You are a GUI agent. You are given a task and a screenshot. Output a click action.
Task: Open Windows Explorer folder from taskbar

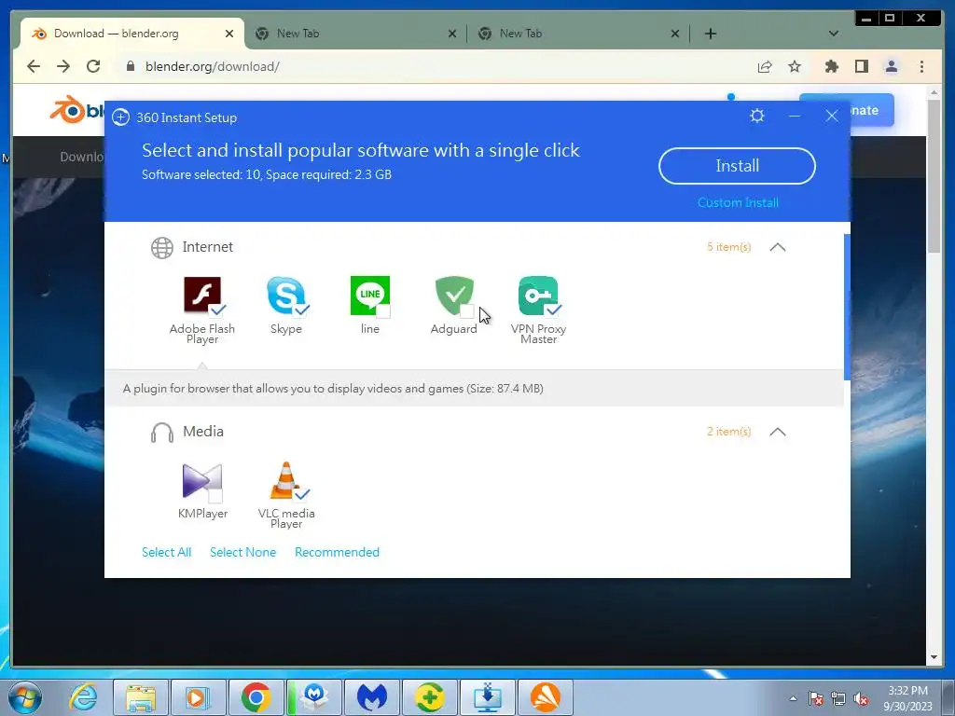141,697
